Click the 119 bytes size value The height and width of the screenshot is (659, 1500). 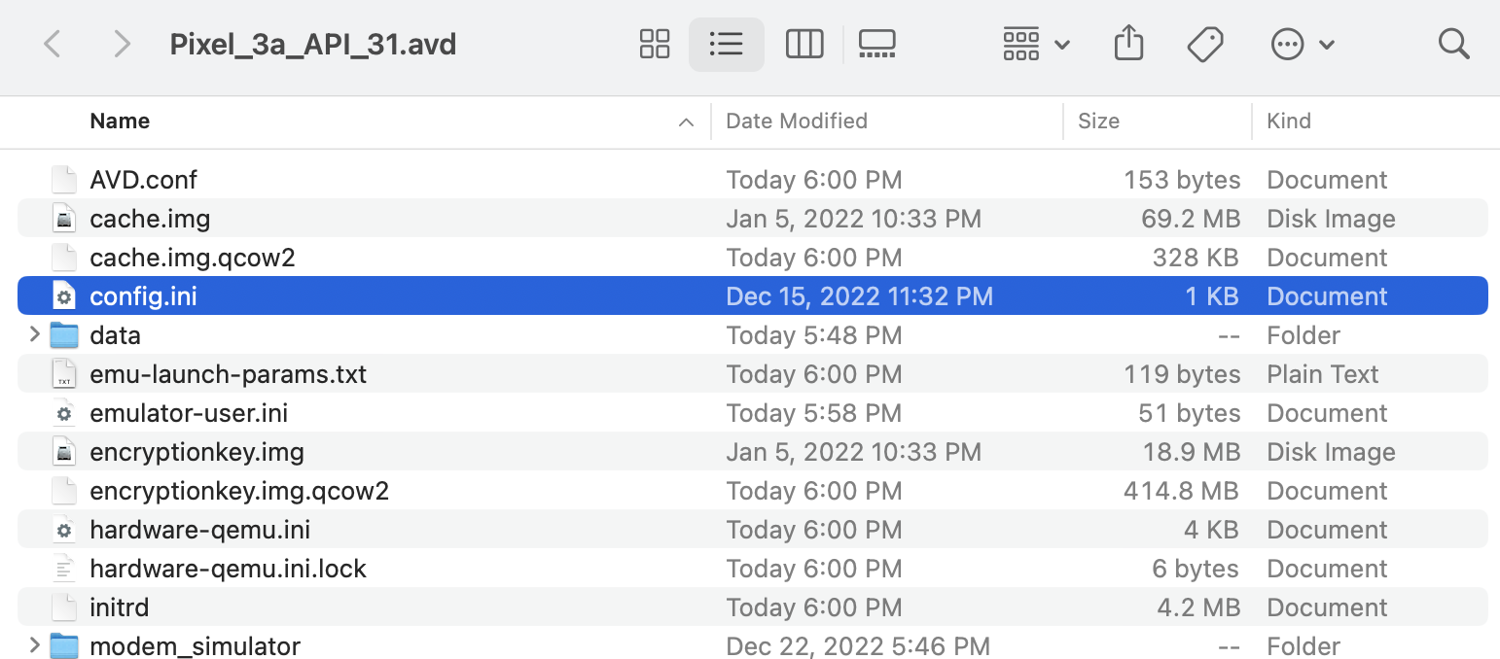click(x=1182, y=374)
